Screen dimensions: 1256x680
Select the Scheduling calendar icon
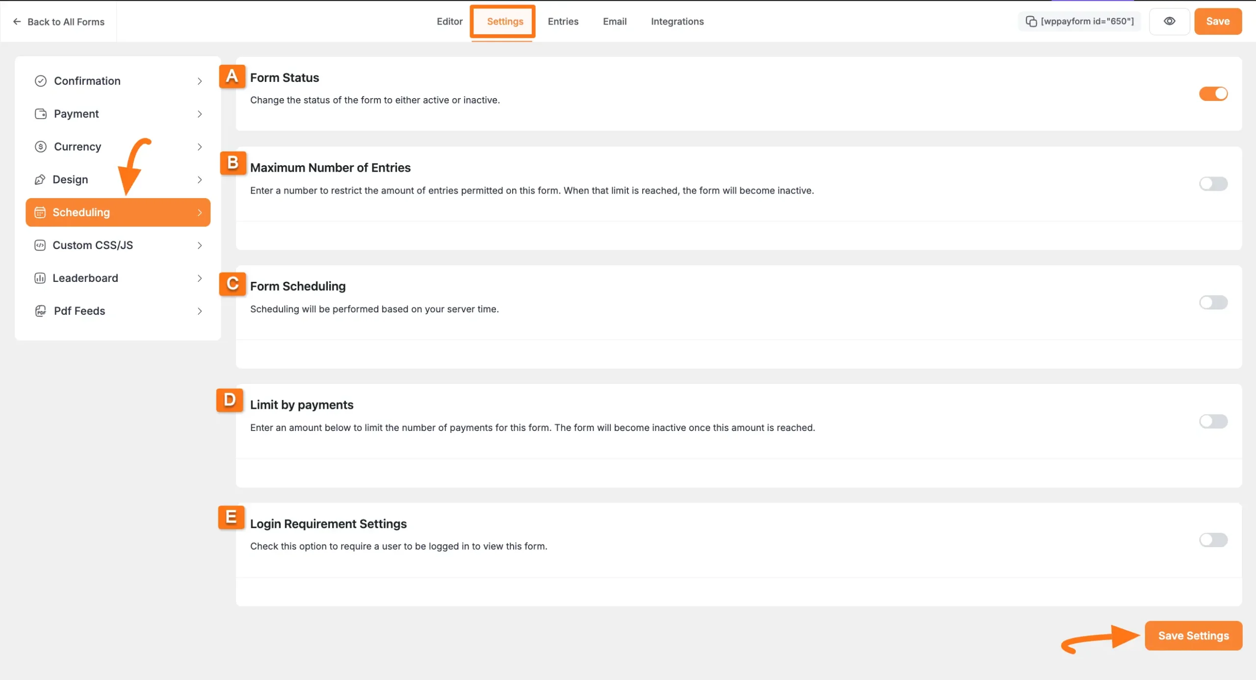40,212
